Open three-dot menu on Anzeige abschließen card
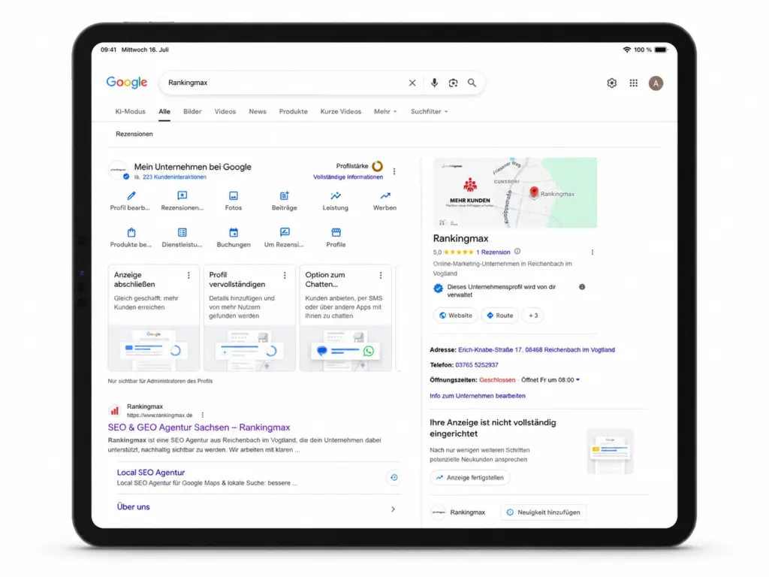The height and width of the screenshot is (577, 769). [188, 276]
